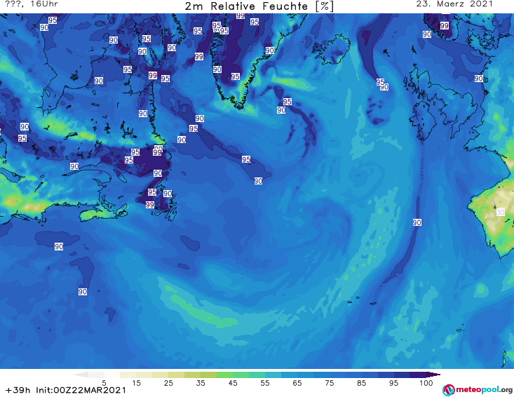This screenshot has width=514, height=397.
Task: Click the '90' label on the front west of Iberia
Action: [417, 222]
